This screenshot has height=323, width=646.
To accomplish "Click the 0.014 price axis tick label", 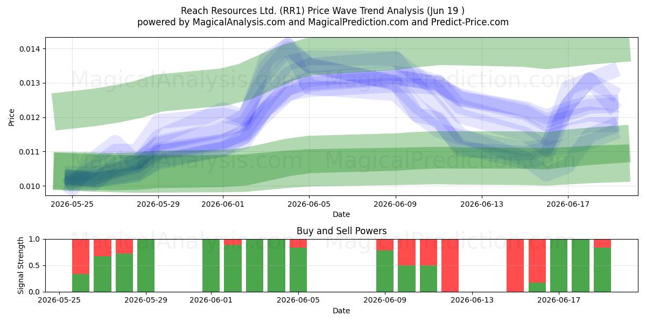I will [x=30, y=49].
